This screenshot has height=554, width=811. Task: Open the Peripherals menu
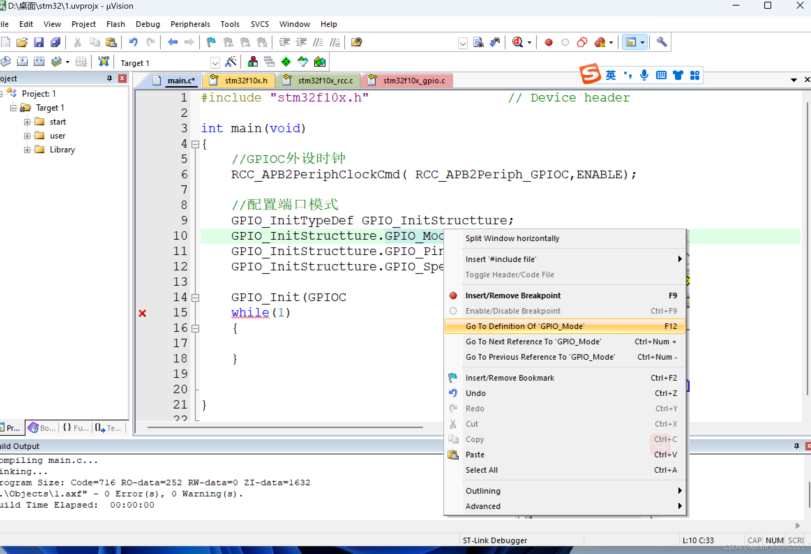[190, 24]
